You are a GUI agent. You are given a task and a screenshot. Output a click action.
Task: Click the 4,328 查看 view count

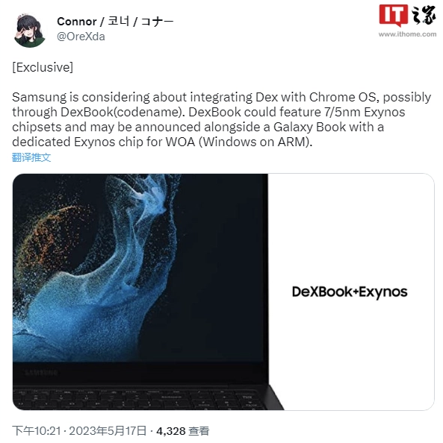point(183,431)
